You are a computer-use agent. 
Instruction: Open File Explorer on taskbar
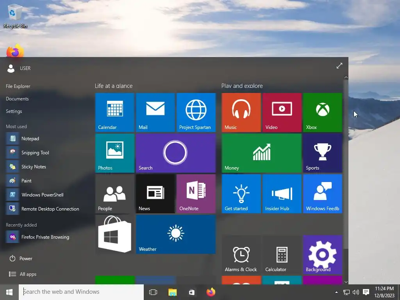point(172,292)
